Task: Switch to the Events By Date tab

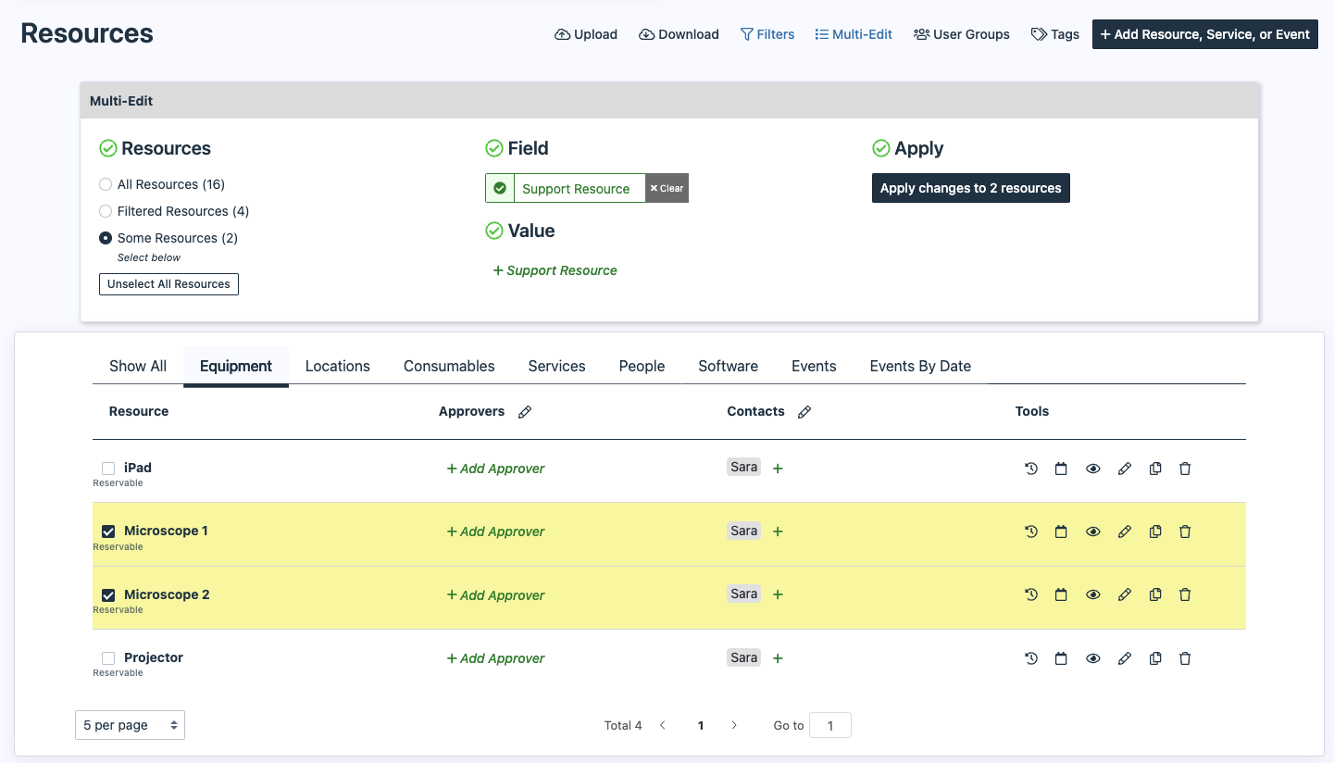Action: coord(920,366)
